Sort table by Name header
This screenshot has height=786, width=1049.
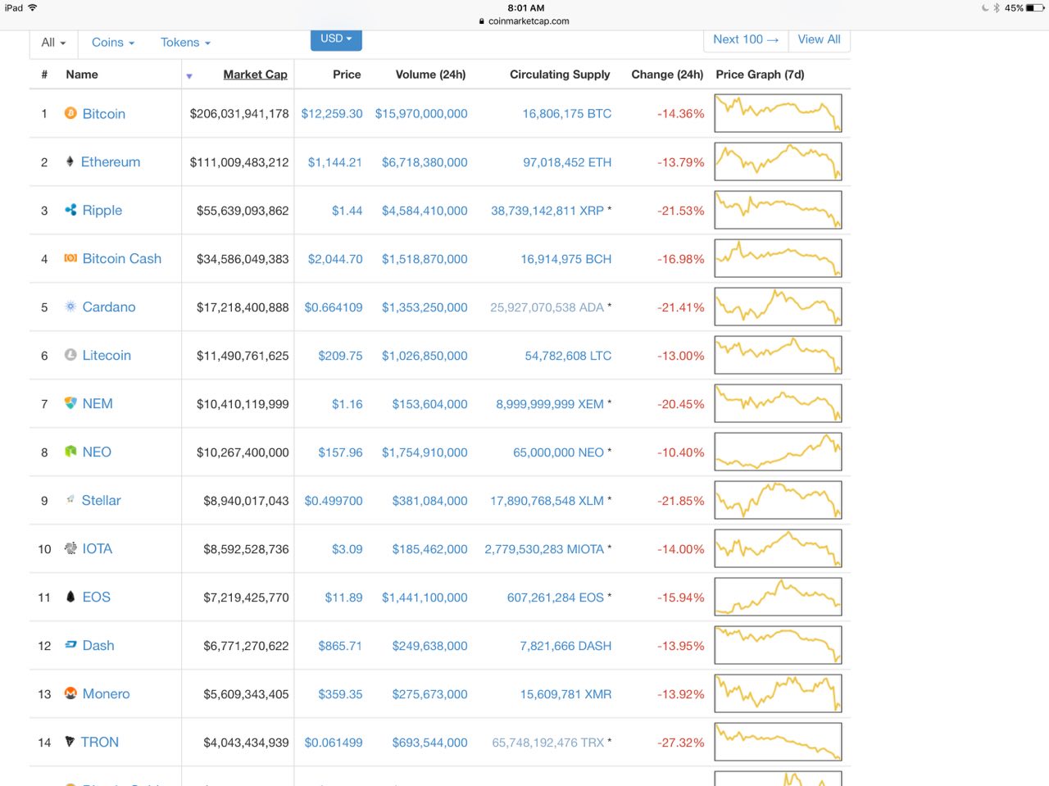82,75
